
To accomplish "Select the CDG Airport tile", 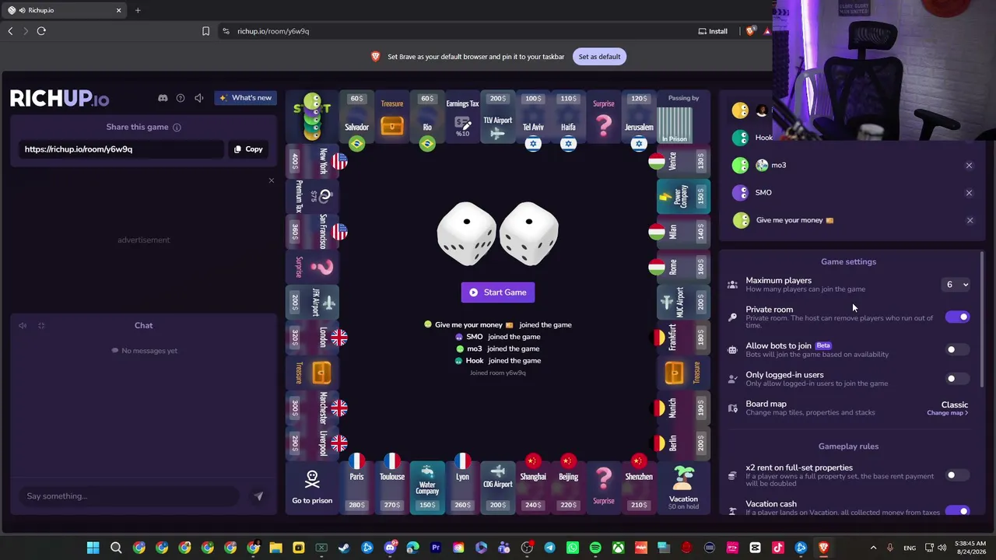I will click(498, 488).
